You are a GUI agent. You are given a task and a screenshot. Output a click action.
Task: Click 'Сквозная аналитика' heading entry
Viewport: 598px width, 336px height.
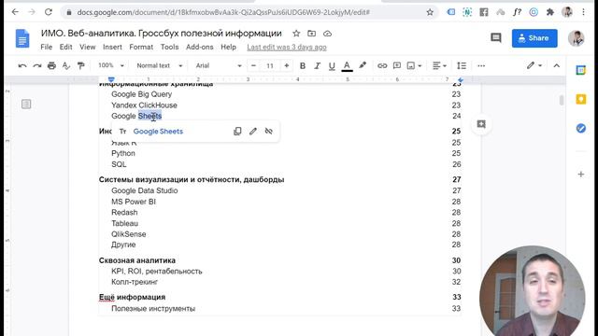coord(137,260)
